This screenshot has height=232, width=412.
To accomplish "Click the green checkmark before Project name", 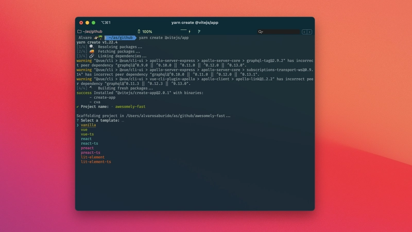I will [78, 106].
